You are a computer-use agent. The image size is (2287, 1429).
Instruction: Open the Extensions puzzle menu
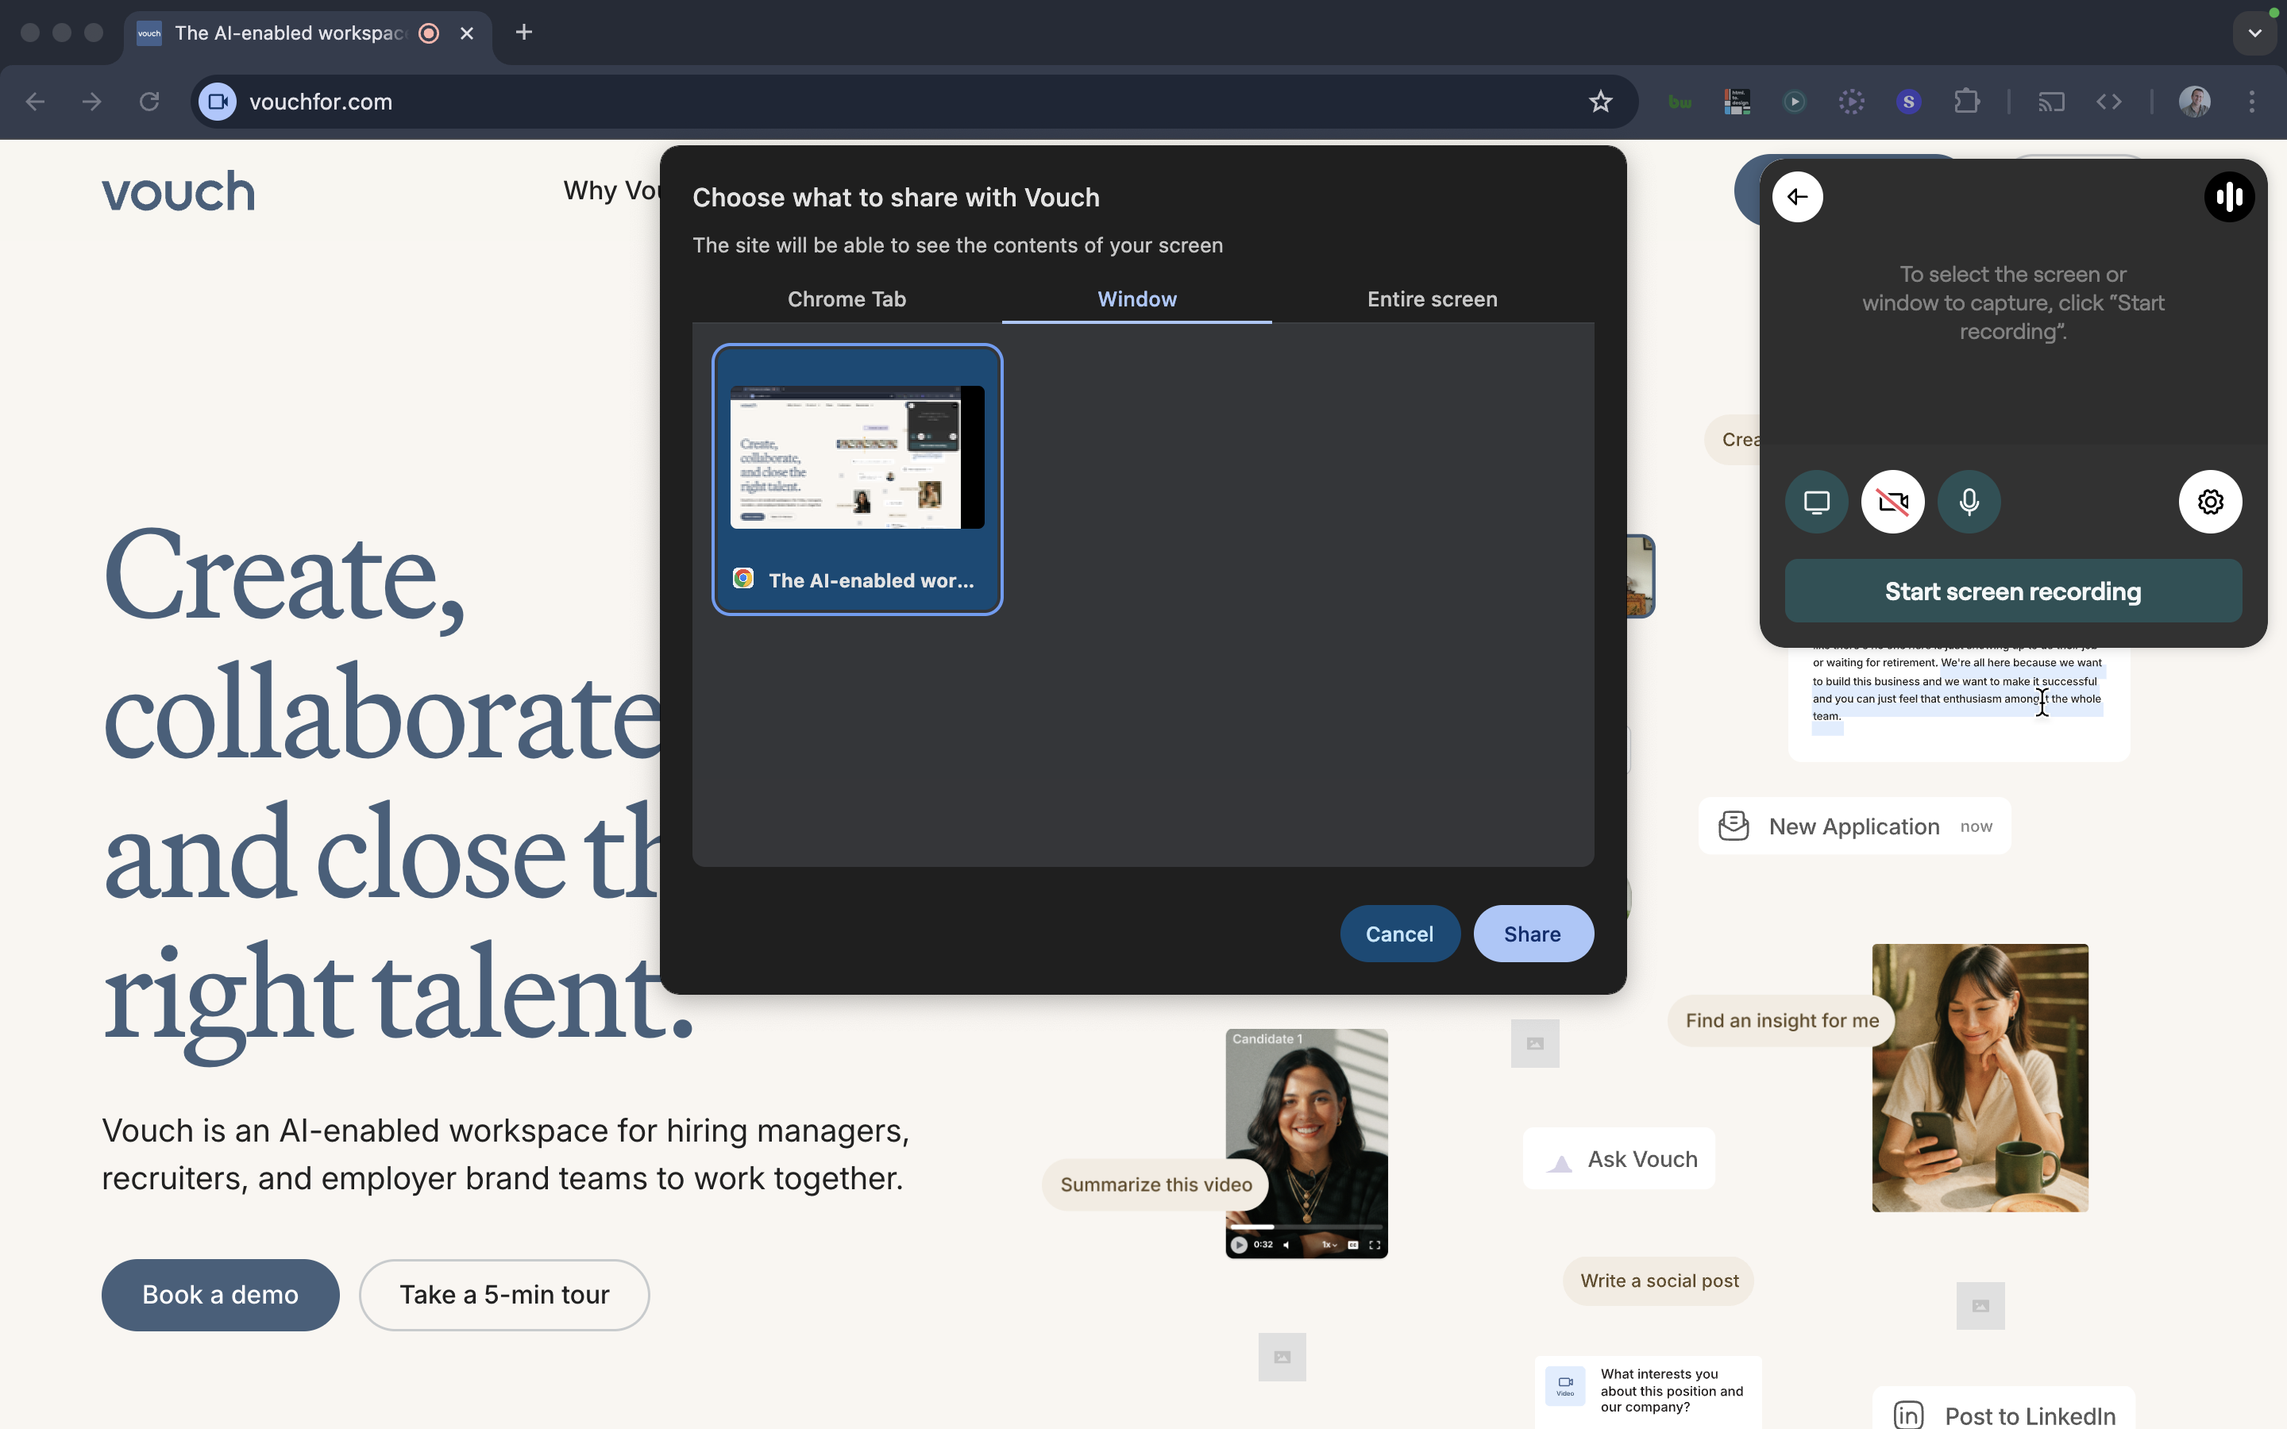(x=1967, y=101)
